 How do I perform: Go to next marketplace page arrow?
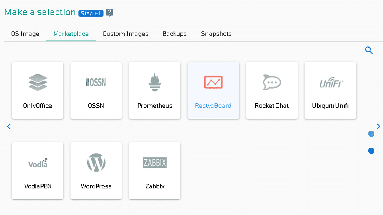378,126
